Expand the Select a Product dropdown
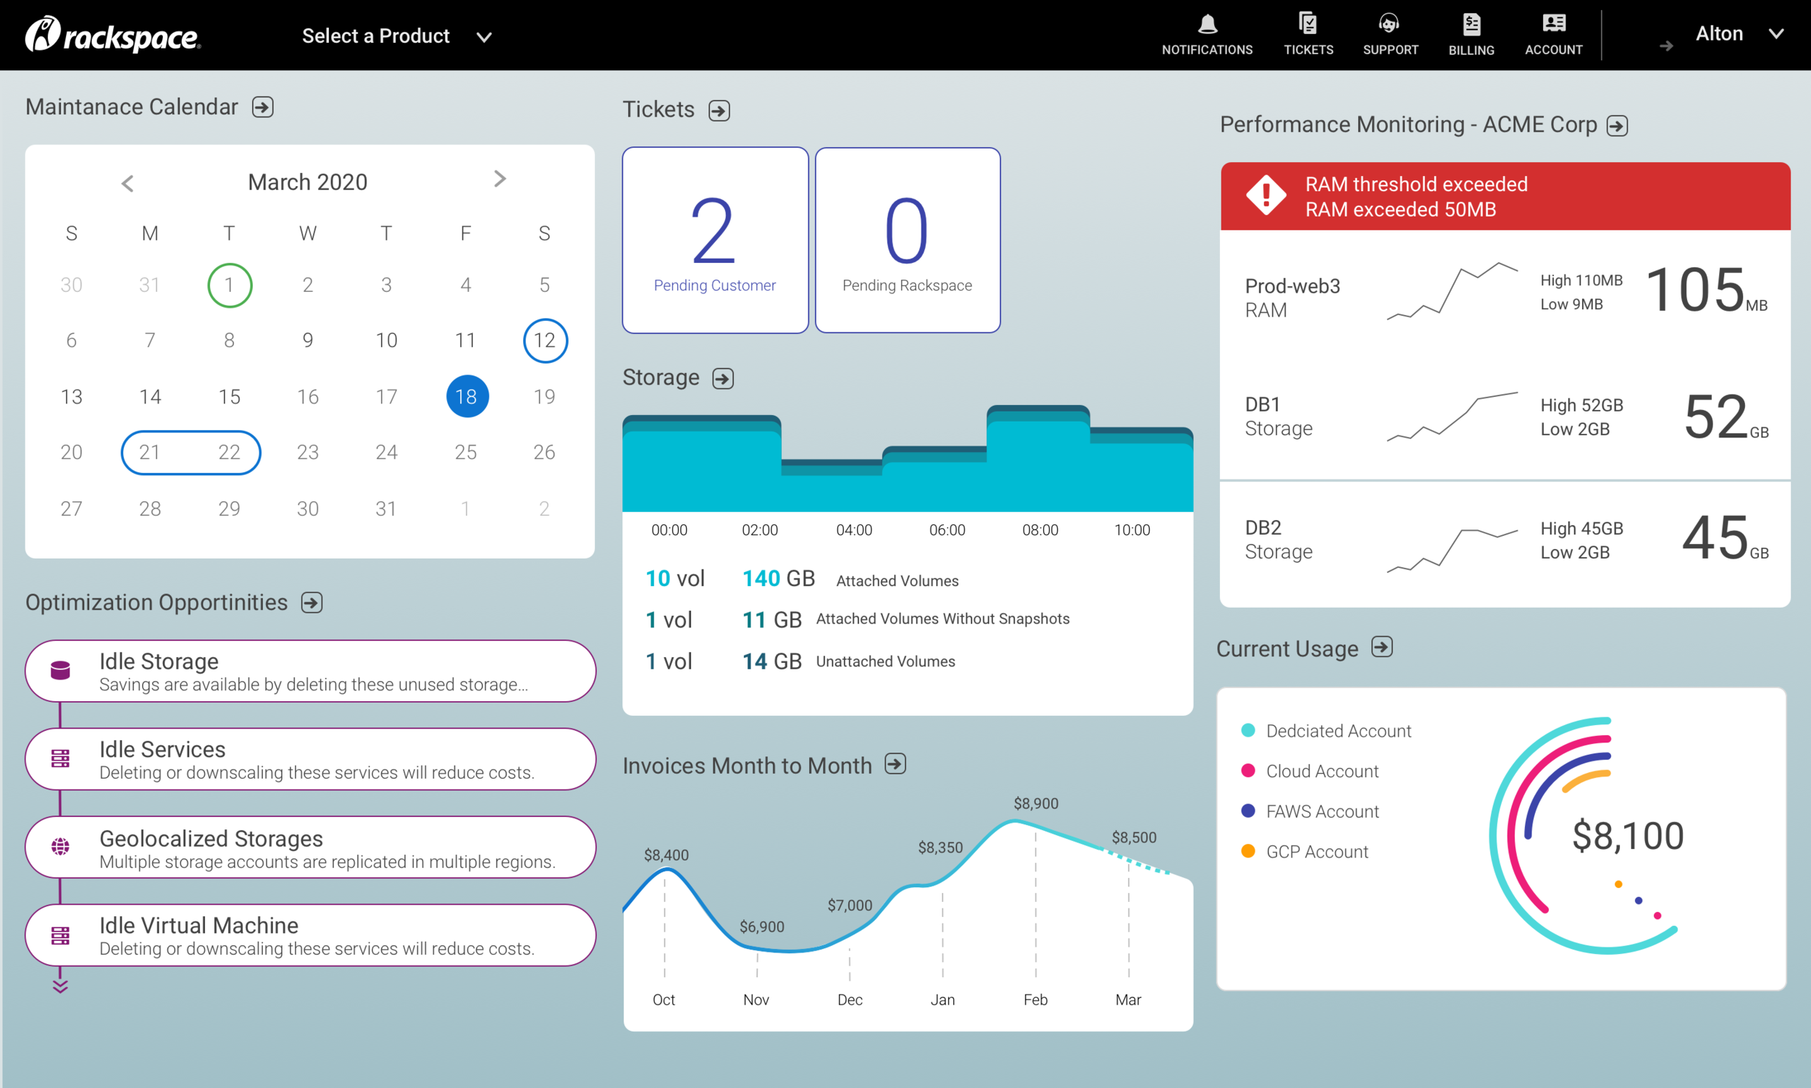The width and height of the screenshot is (1811, 1088). pyautogui.click(x=396, y=36)
